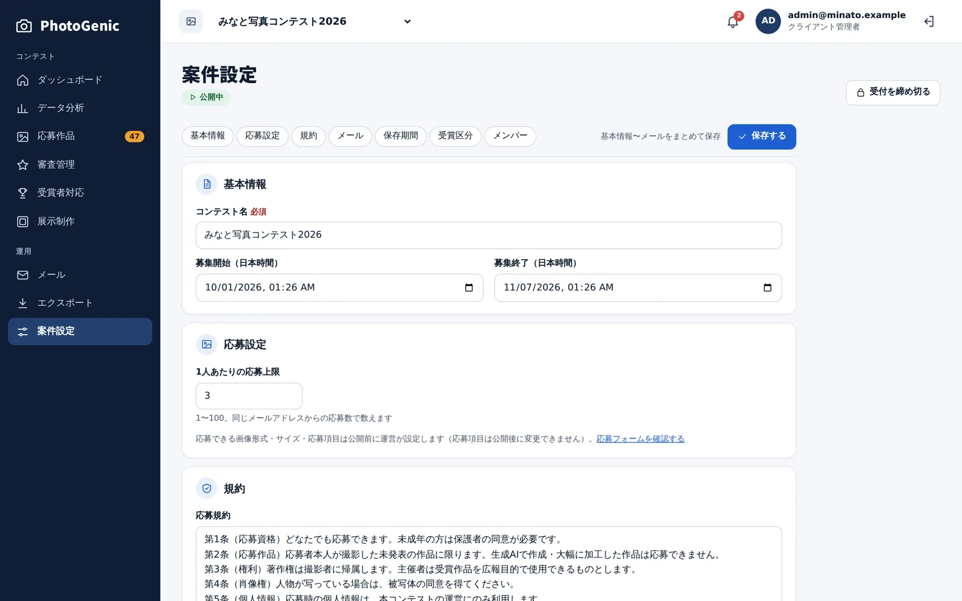Focus the 1人あたりの応募上限 number field
The width and height of the screenshot is (962, 601).
point(249,396)
